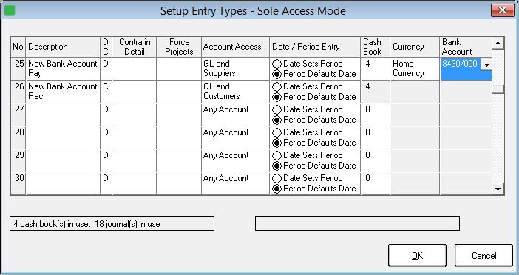
Task: Click the Force Projects column header
Action: pos(179,47)
